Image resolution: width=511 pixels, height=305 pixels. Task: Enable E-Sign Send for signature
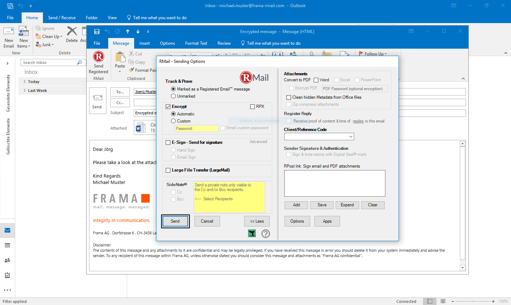tap(168, 142)
